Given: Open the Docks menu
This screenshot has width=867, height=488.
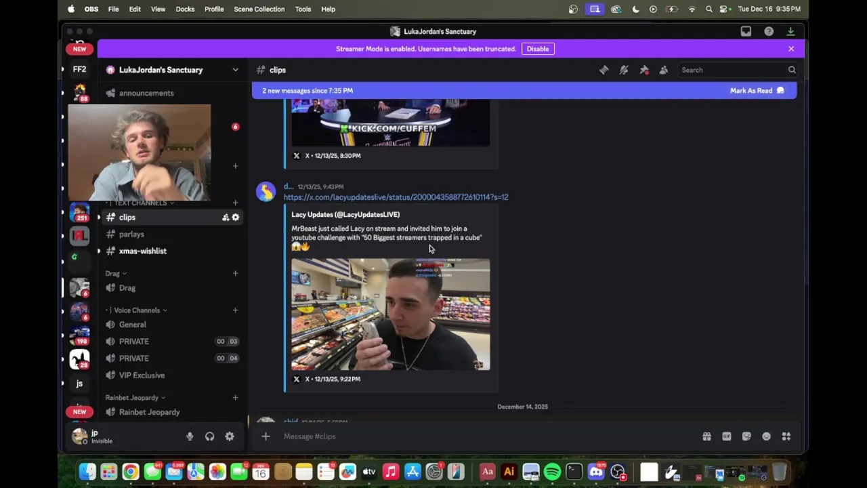Looking at the screenshot, I should pos(185,9).
